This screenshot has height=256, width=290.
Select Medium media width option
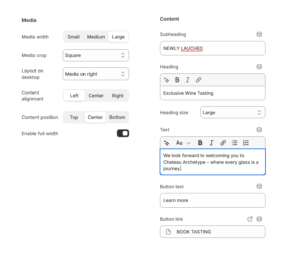click(96, 37)
